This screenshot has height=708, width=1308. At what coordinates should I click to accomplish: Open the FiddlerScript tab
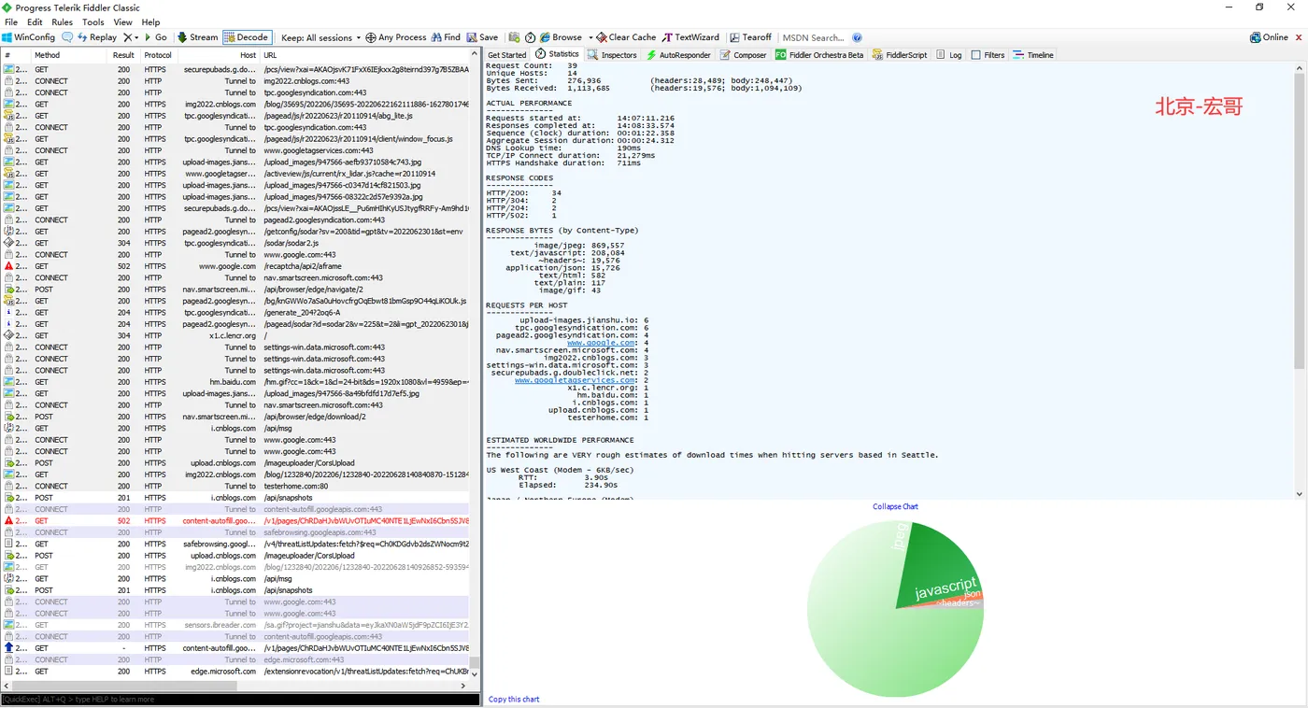click(x=900, y=55)
